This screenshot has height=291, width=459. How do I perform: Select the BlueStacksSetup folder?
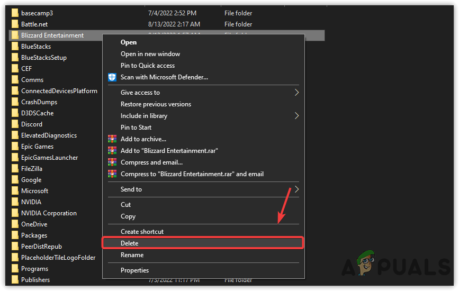pyautogui.click(x=43, y=58)
